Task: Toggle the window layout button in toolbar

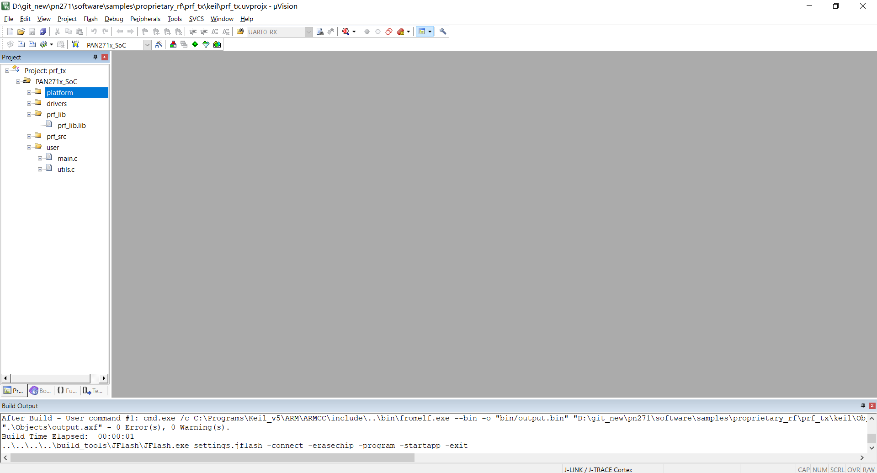Action: pos(422,32)
